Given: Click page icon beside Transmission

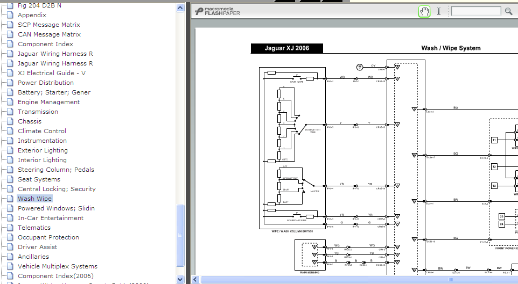Looking at the screenshot, I should coord(11,111).
